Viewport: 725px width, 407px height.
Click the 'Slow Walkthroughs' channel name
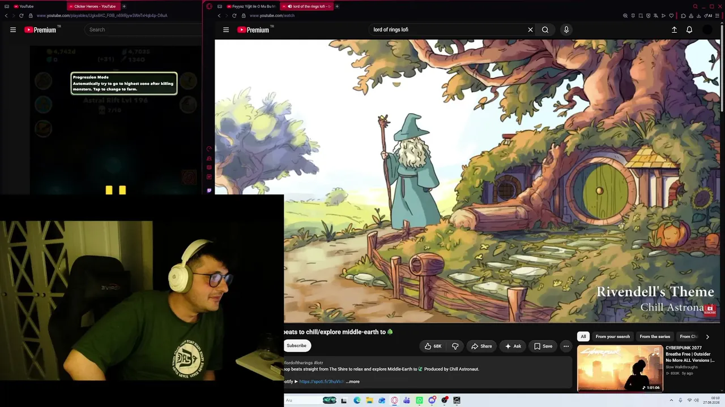coord(681,367)
